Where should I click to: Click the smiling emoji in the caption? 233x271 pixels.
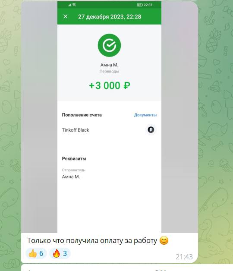click(164, 240)
